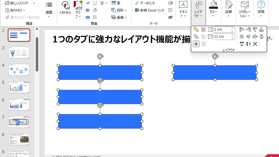This screenshot has width=279, height=157.
Task: Click the align right edges icon
Action: (248, 29)
